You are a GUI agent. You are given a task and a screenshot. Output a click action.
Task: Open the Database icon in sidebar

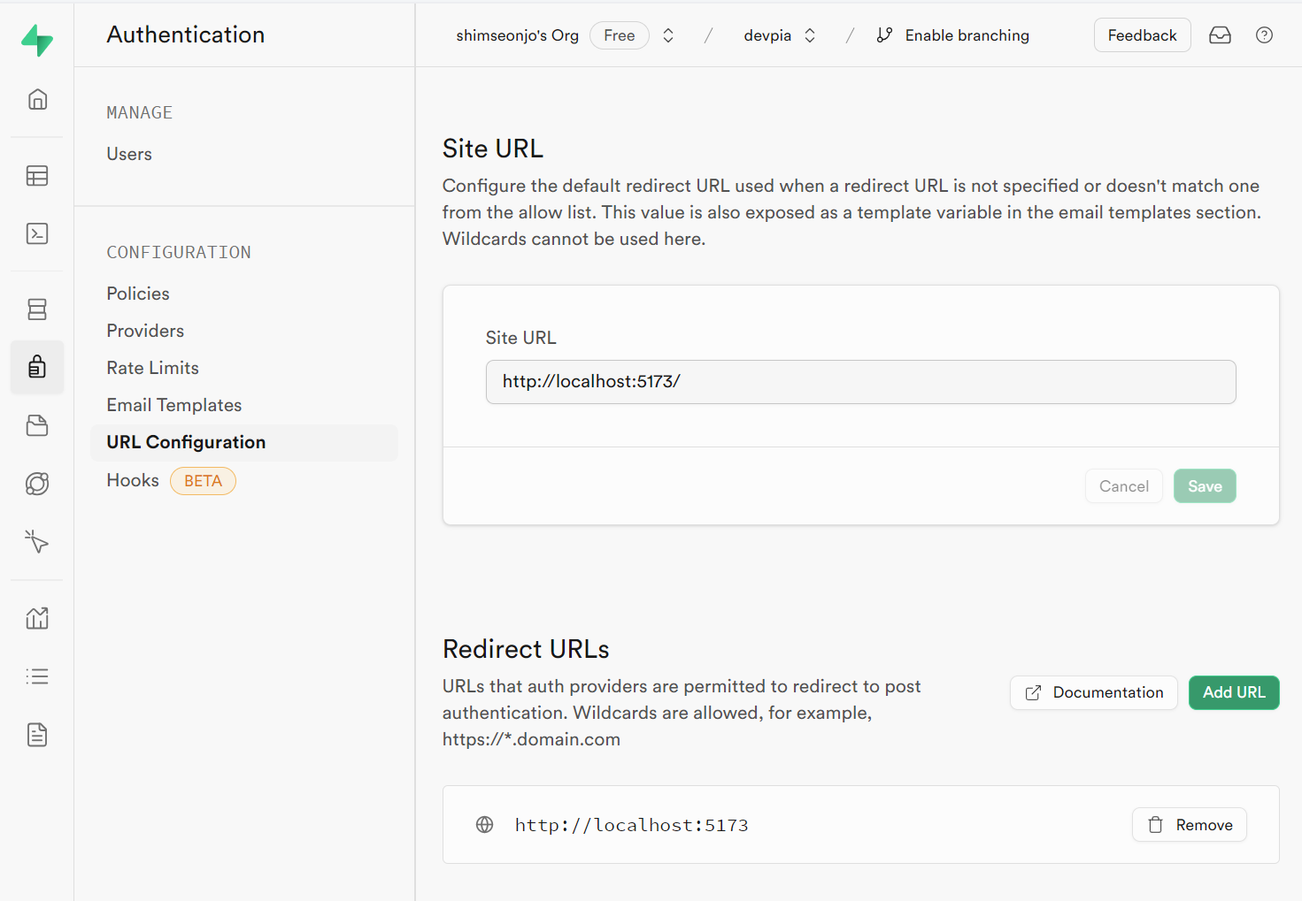(37, 309)
